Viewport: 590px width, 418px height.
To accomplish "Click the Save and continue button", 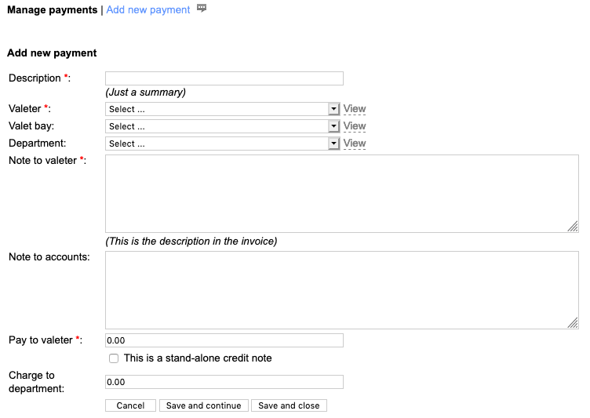I will coord(204,405).
